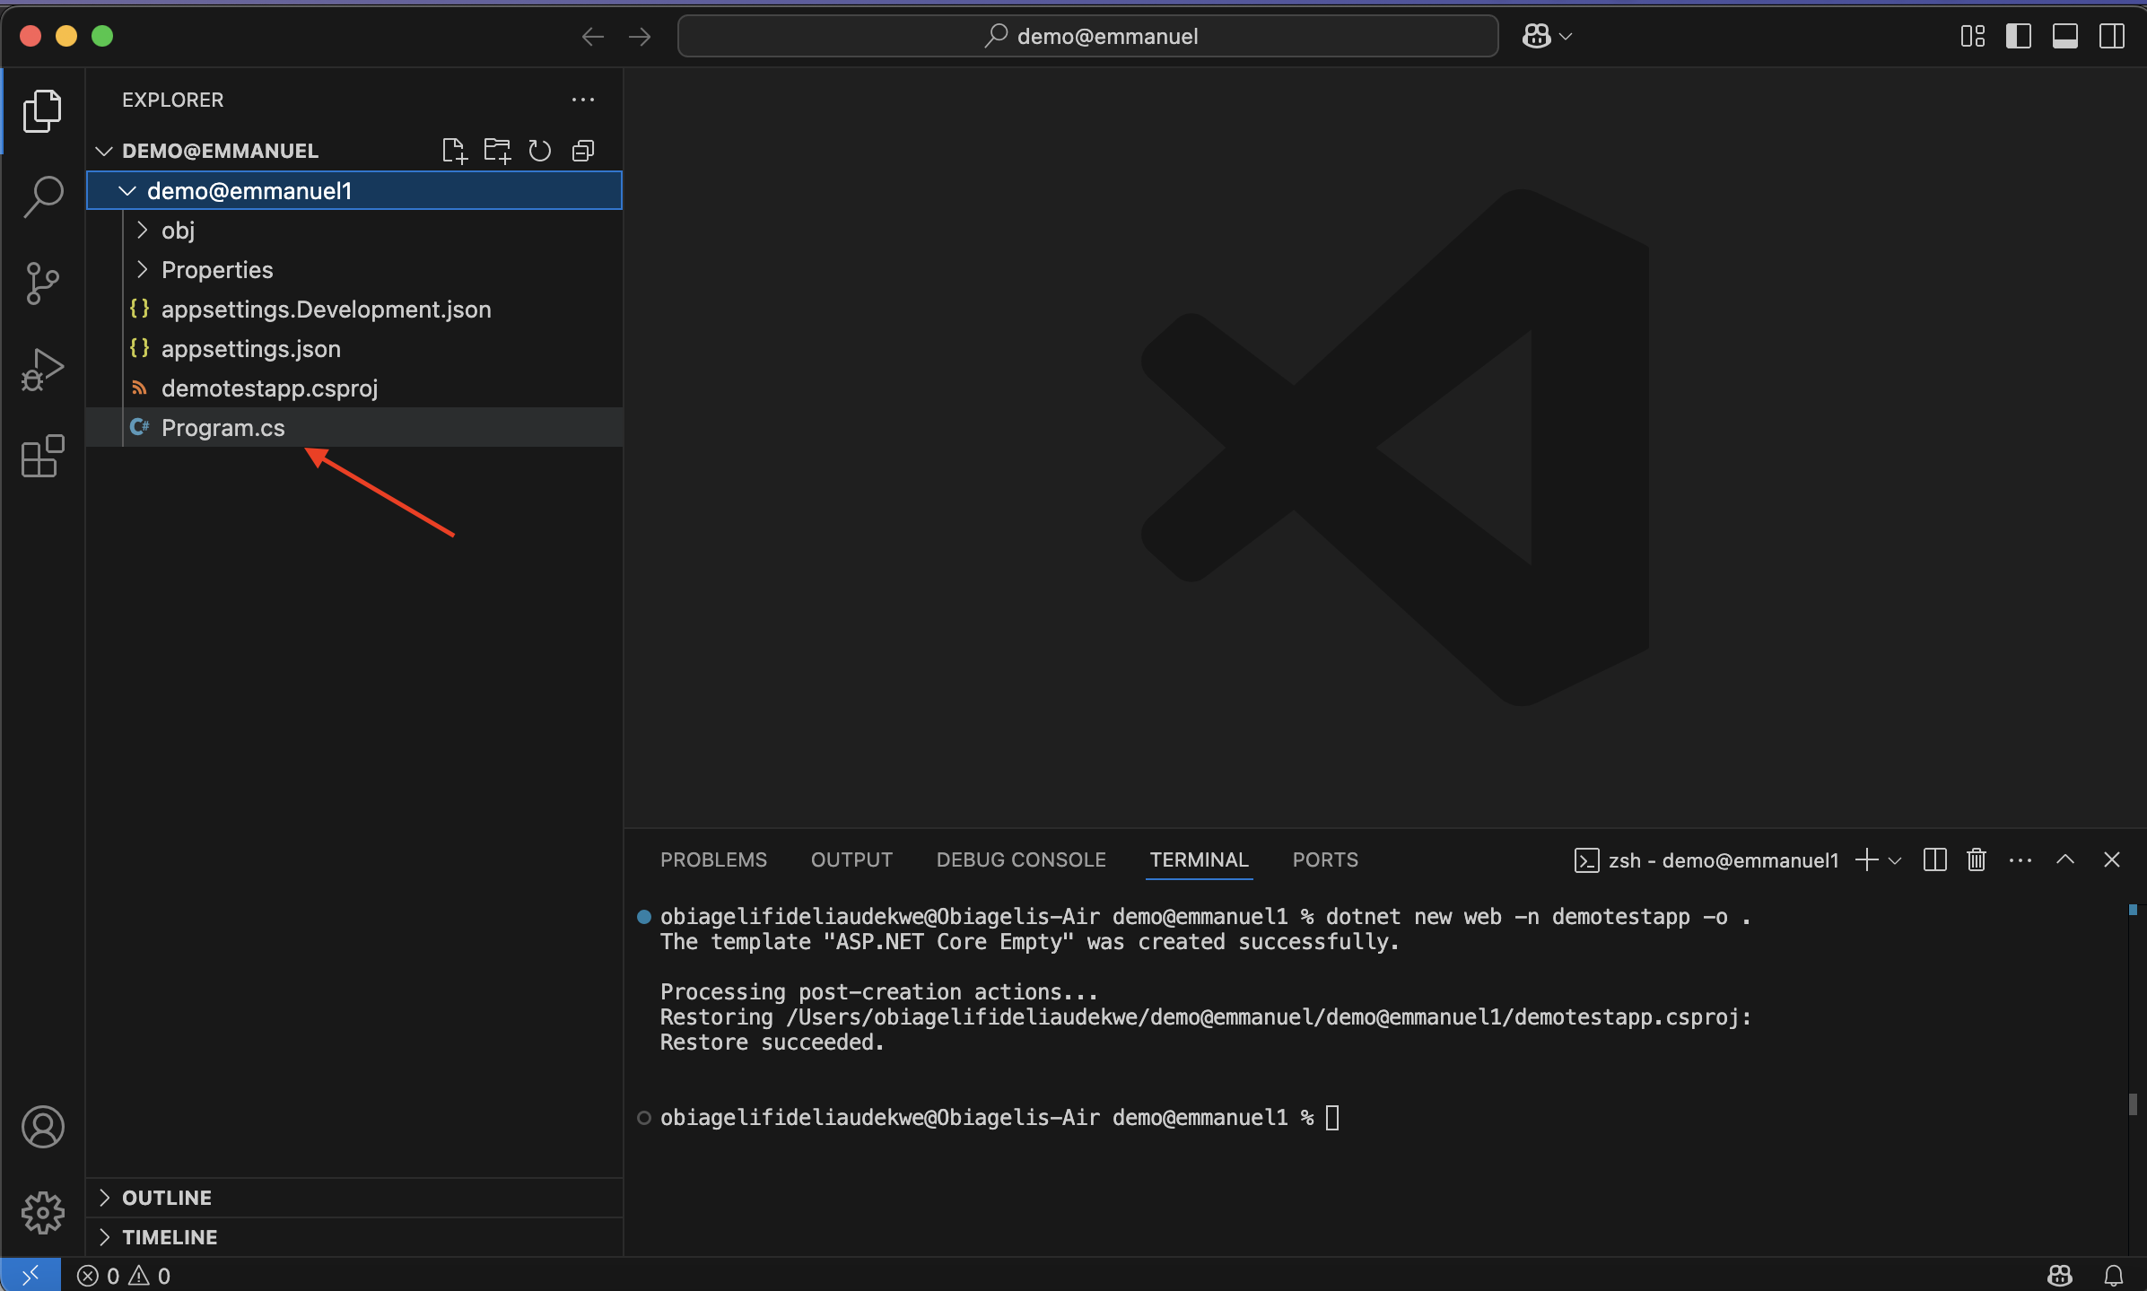Open the terminal launch profile dropdown
This screenshot has width=2147, height=1291.
(x=1895, y=860)
